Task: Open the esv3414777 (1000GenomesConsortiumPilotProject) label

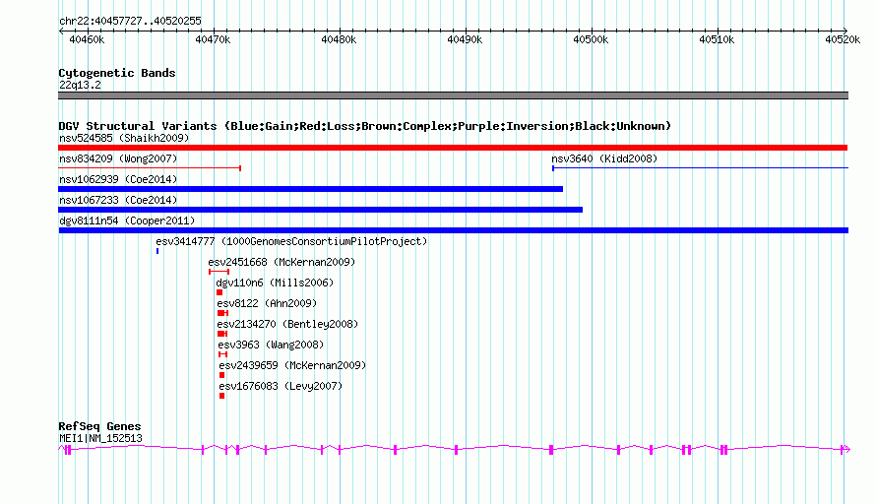Action: [x=291, y=241]
